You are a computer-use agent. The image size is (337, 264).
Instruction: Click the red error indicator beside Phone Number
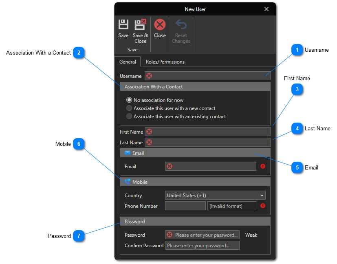(x=263, y=206)
